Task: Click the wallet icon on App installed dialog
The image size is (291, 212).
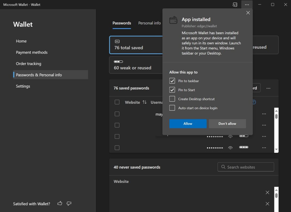Action: click(173, 20)
